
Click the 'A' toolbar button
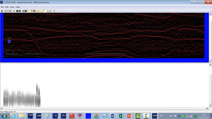48,11
